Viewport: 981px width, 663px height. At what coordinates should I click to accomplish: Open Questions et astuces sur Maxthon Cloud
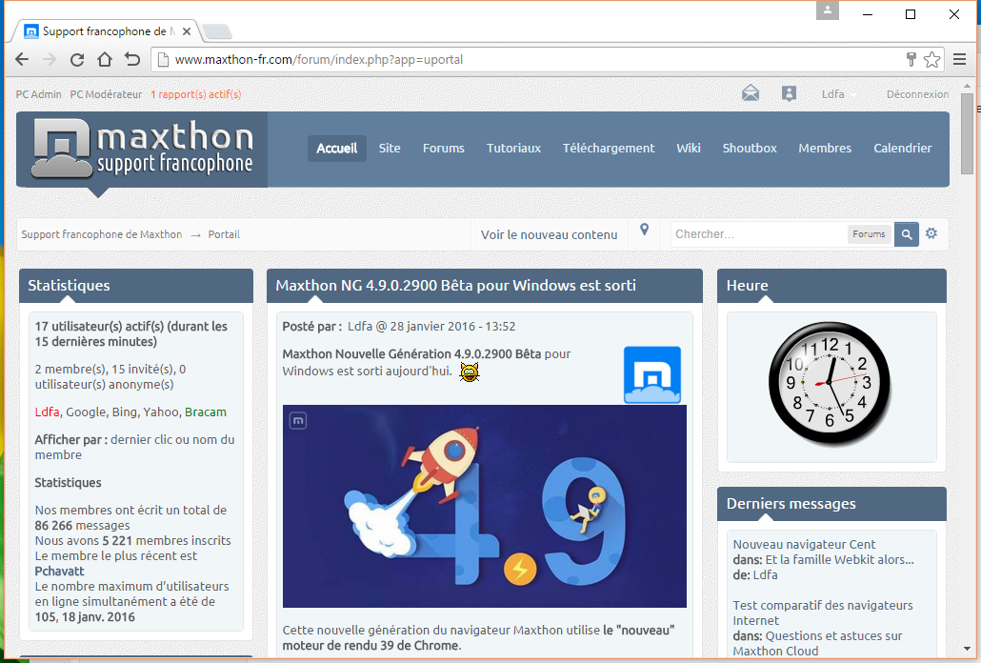[x=818, y=644]
